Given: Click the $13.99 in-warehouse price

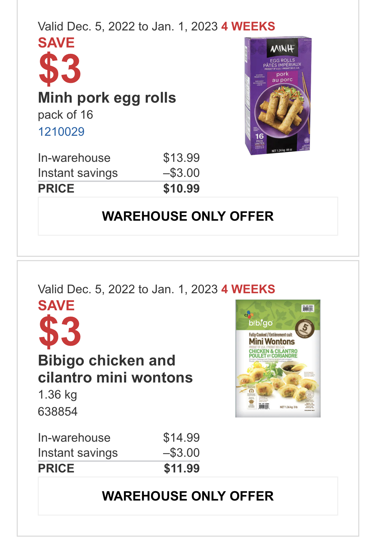Looking at the screenshot, I should pyautogui.click(x=181, y=158).
